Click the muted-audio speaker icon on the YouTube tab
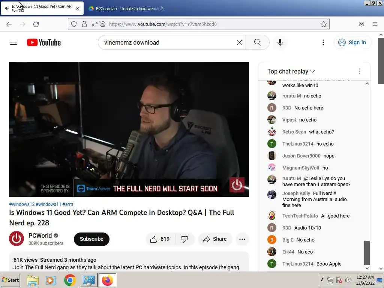 [x=7, y=8]
